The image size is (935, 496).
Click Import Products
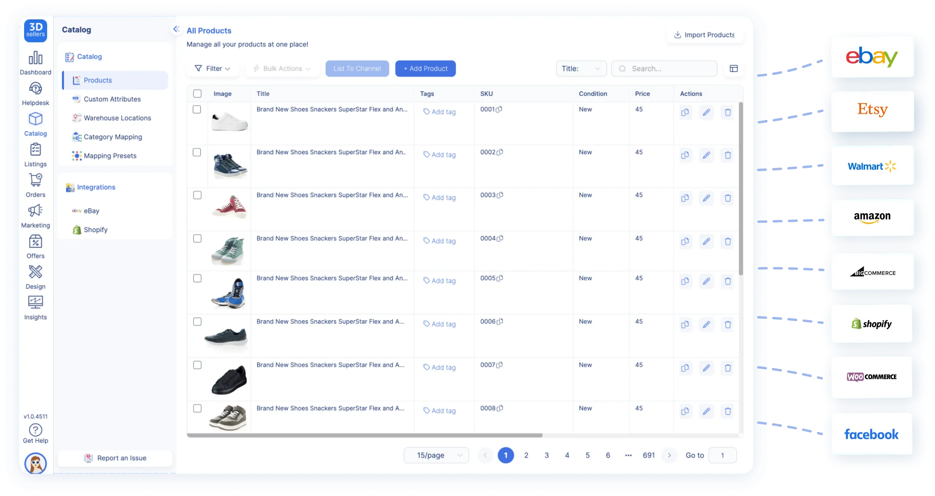click(705, 35)
